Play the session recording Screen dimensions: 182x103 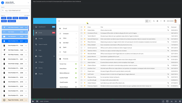tap(33, 101)
